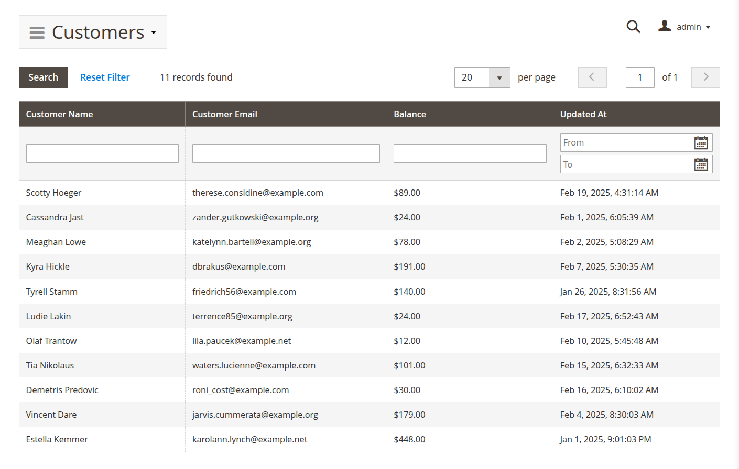Click the Balance filter text box
The width and height of the screenshot is (739, 469).
click(470, 154)
